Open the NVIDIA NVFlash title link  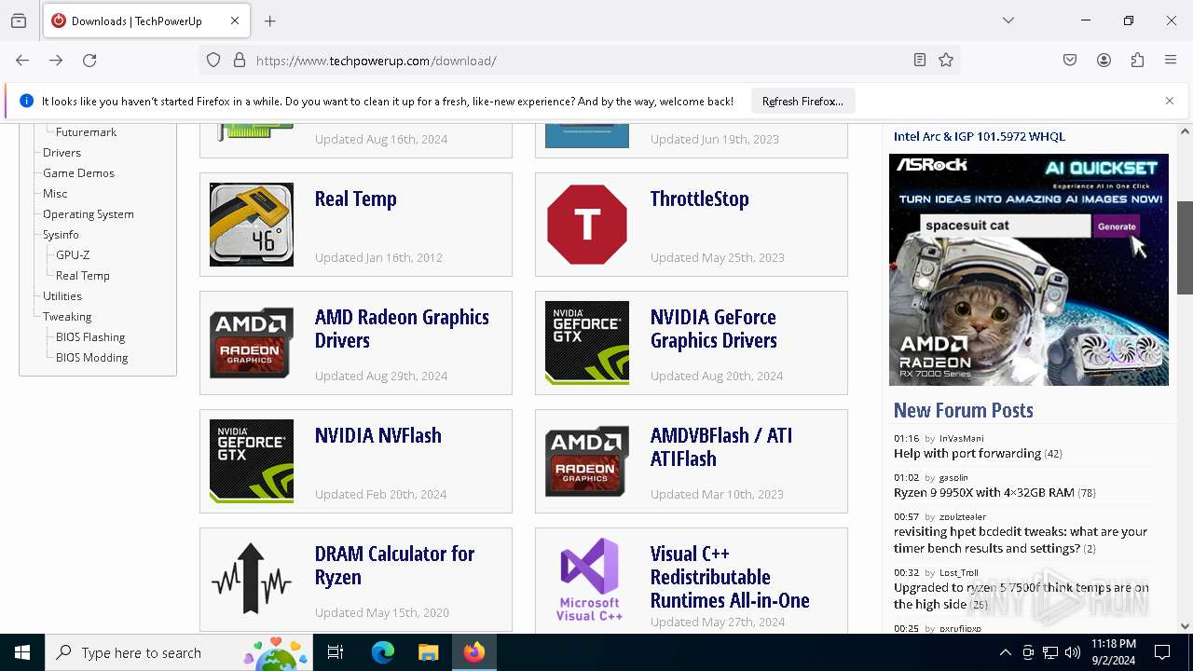(378, 435)
